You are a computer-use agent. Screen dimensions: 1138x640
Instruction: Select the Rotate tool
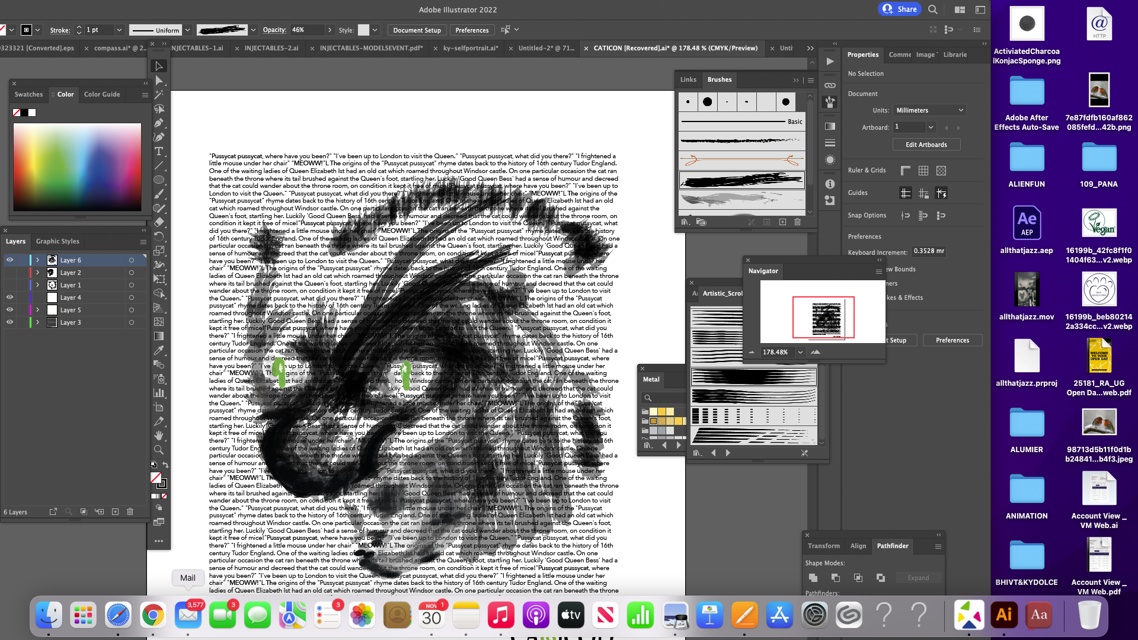(x=159, y=236)
